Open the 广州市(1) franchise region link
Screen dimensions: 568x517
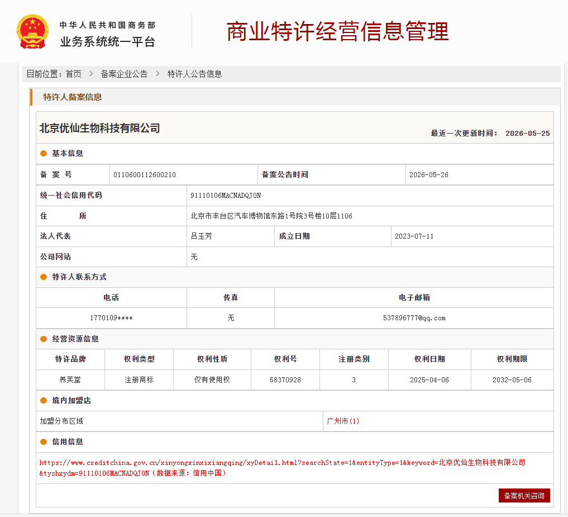point(343,421)
